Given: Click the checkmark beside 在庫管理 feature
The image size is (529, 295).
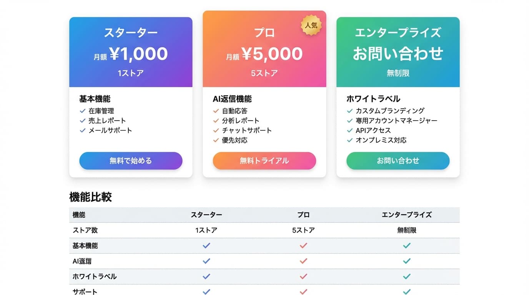Looking at the screenshot, I should pos(82,111).
